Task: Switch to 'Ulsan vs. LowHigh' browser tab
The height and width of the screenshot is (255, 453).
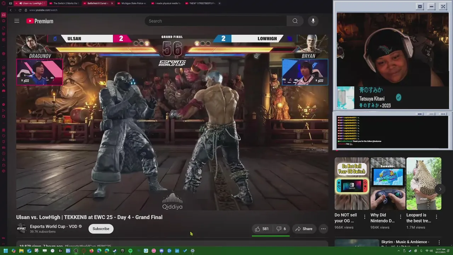Action: (x=30, y=3)
